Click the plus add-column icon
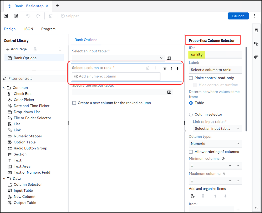262x213 pixels. [x=156, y=68]
